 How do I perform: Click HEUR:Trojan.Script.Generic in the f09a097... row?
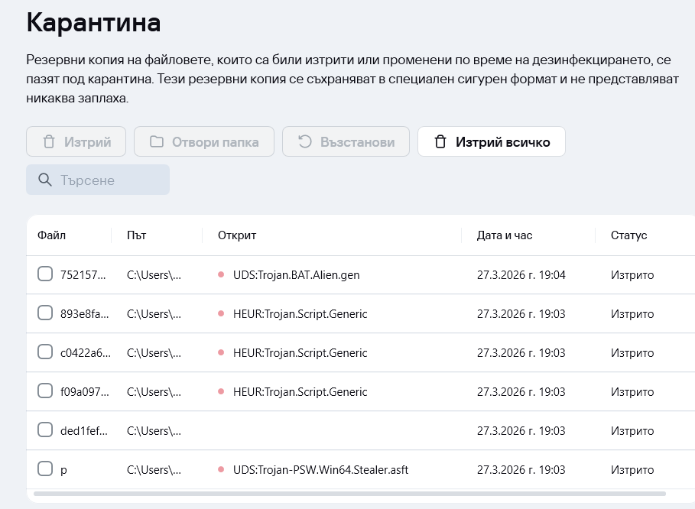pos(300,392)
